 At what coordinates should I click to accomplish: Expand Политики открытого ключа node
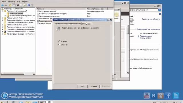[3, 25]
